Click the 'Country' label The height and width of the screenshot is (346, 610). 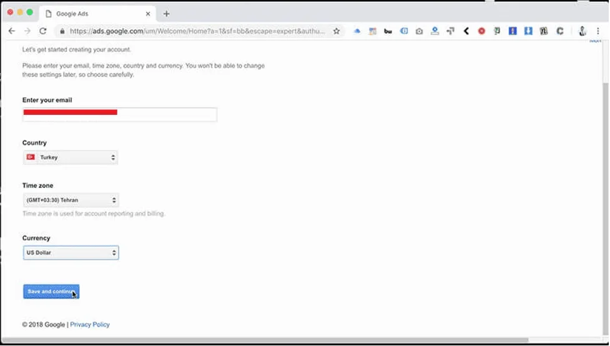(x=34, y=143)
